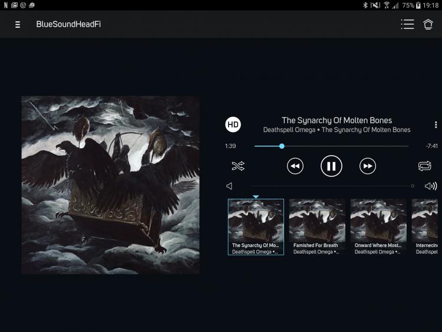Open the track options three-dot menu
442x332 pixels.
click(x=436, y=124)
